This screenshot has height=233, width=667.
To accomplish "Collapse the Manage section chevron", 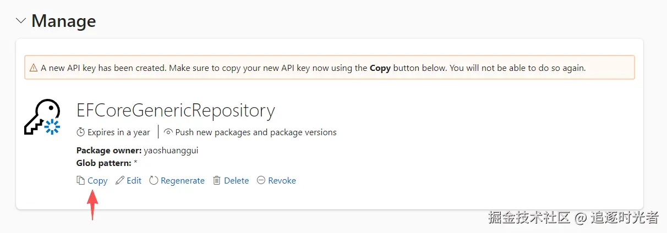I will tap(21, 21).
